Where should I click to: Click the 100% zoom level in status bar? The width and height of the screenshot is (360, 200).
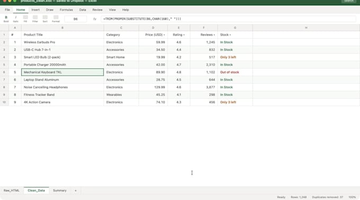(x=352, y=197)
